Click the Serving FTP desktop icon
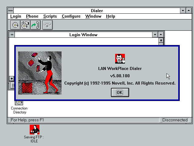The image size is (194, 146). pos(35,130)
